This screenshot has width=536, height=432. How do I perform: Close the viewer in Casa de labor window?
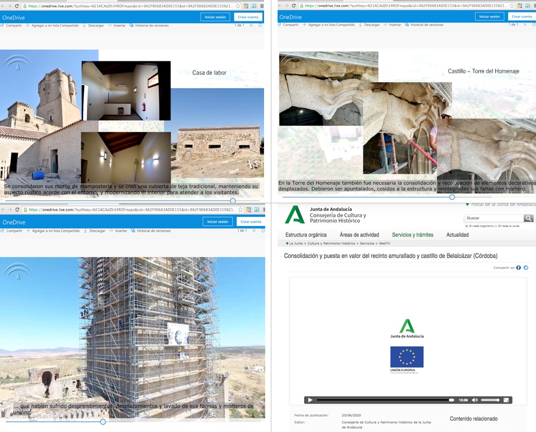pos(251,25)
